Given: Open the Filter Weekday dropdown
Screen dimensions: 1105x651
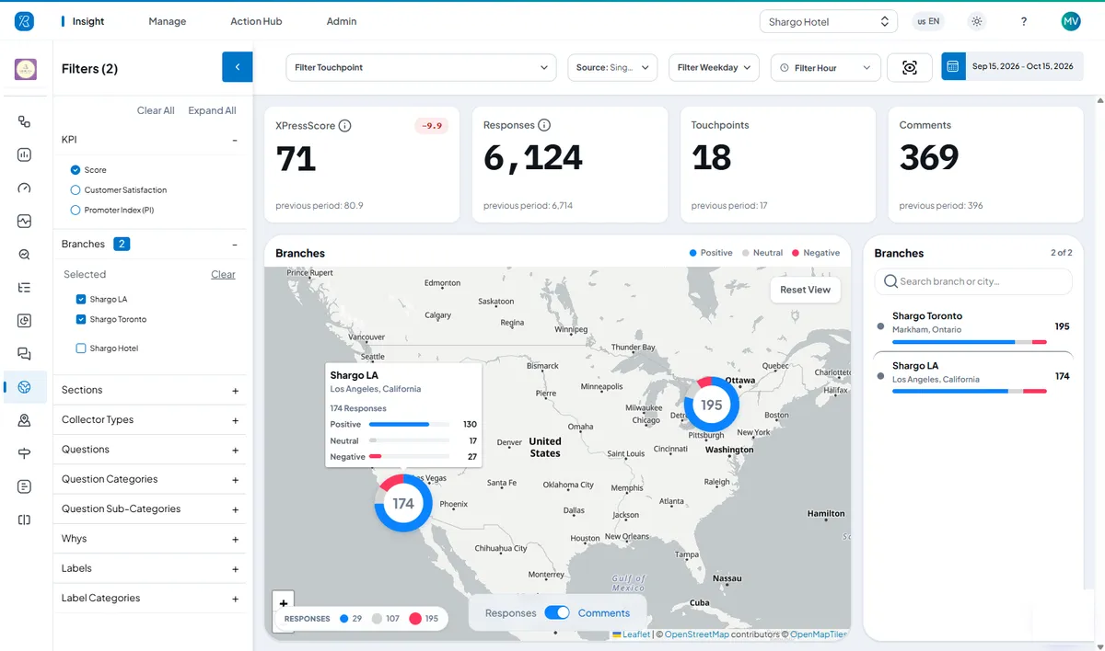Looking at the screenshot, I should click(x=714, y=67).
